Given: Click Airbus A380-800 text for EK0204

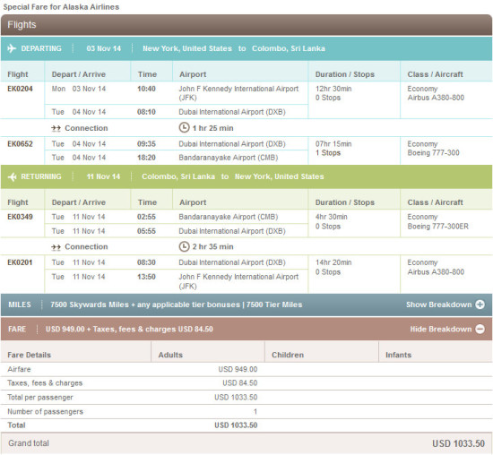Looking at the screenshot, I should click(x=436, y=98).
